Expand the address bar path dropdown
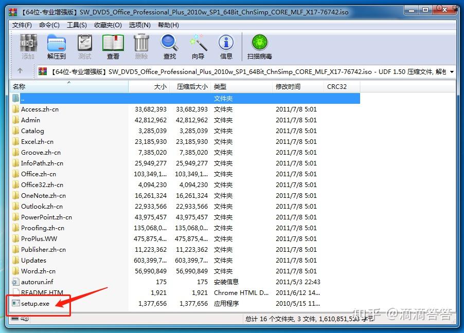Screen dimensions: 464x333 [452, 72]
